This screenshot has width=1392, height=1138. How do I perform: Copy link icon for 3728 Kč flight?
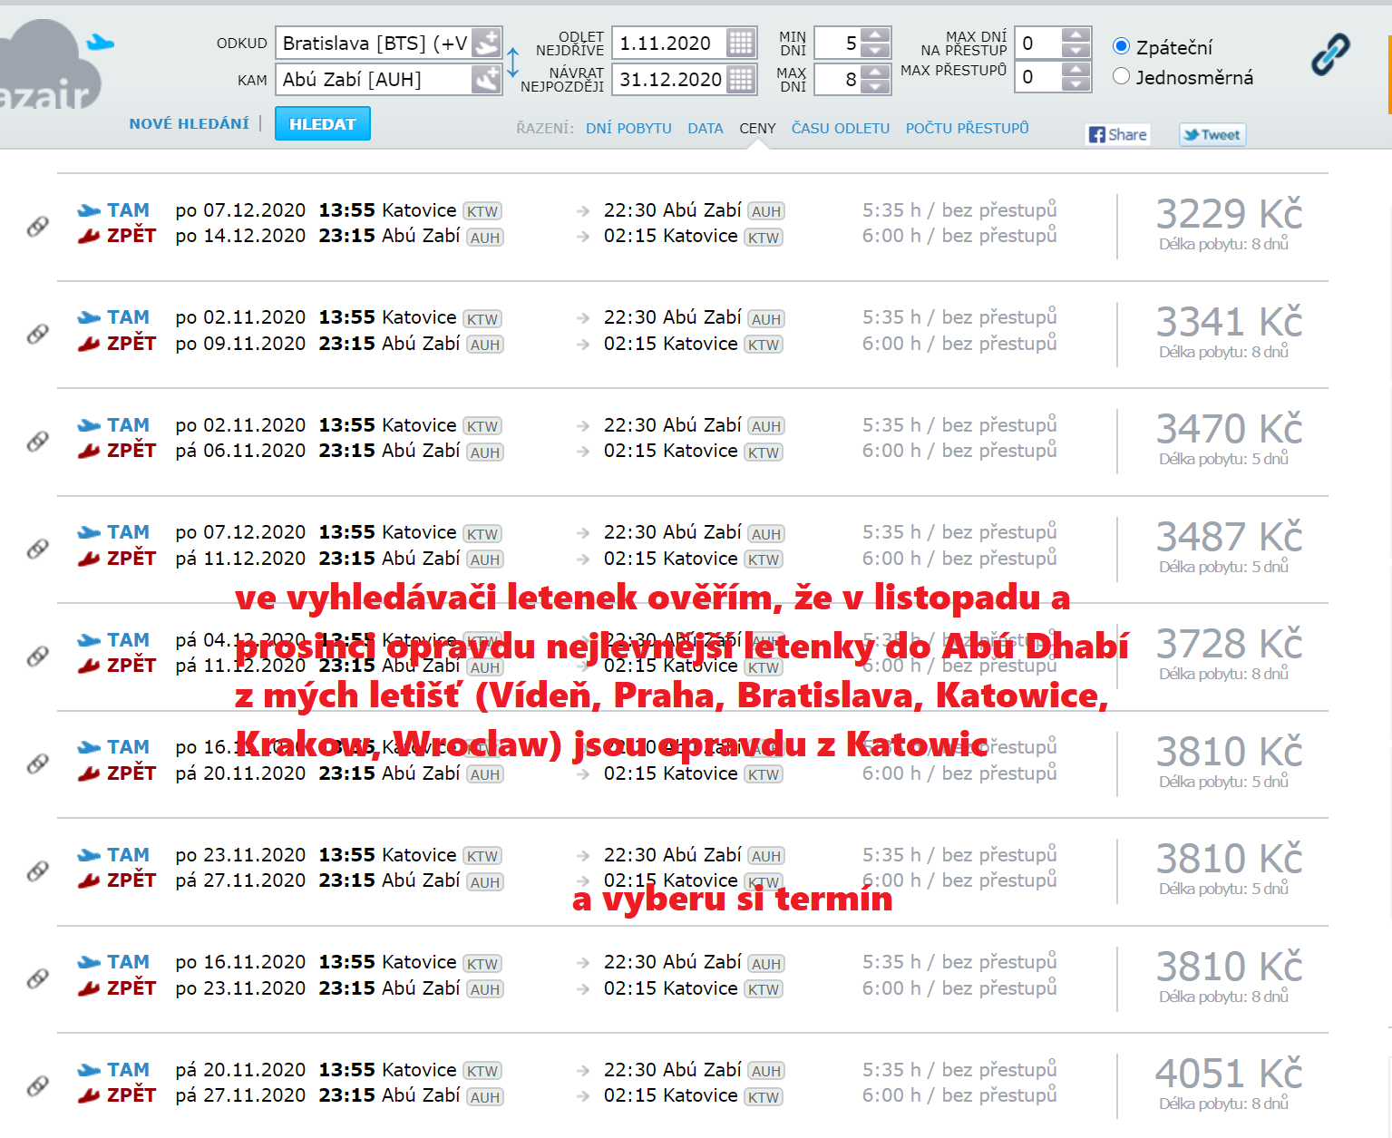pos(37,656)
